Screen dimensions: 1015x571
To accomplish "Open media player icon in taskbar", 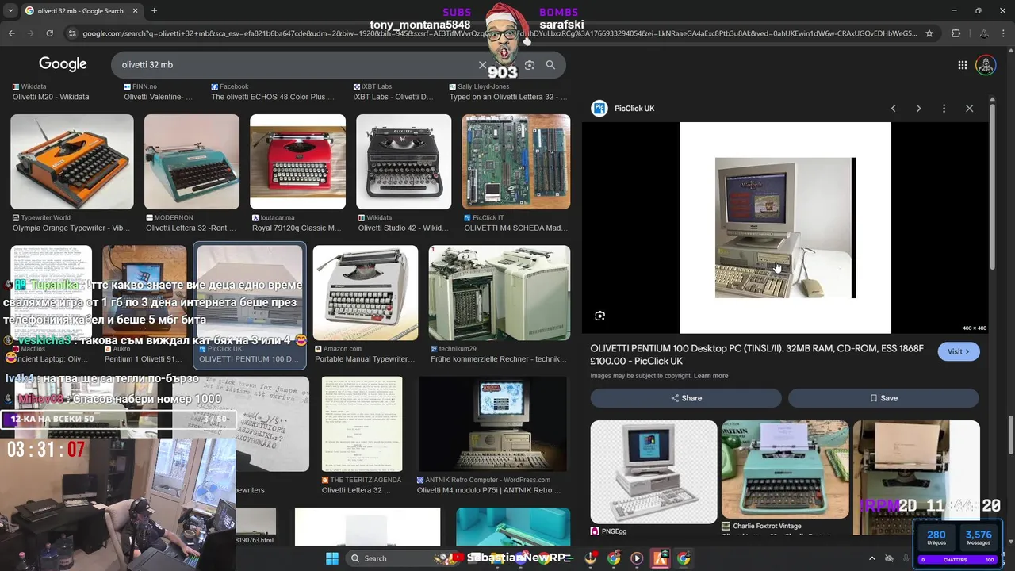I will [637, 558].
